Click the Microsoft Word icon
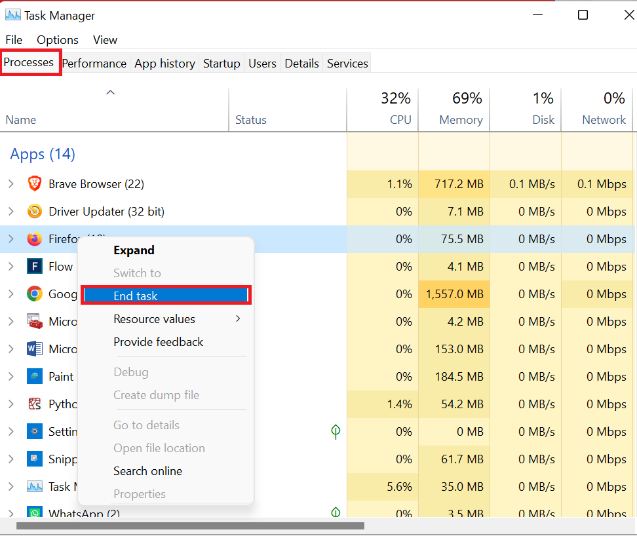 (x=35, y=349)
